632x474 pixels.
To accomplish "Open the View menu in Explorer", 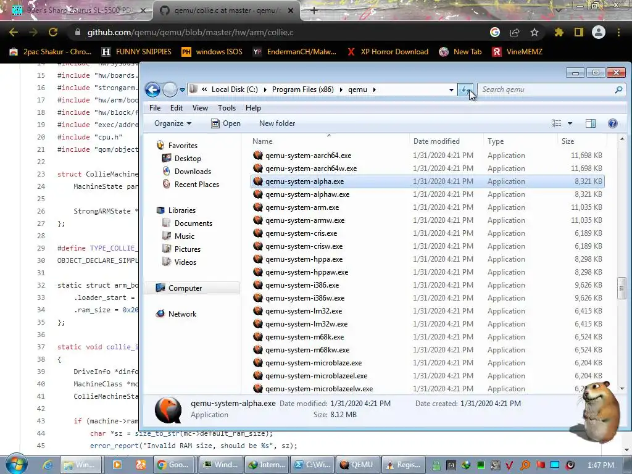I will (x=200, y=107).
